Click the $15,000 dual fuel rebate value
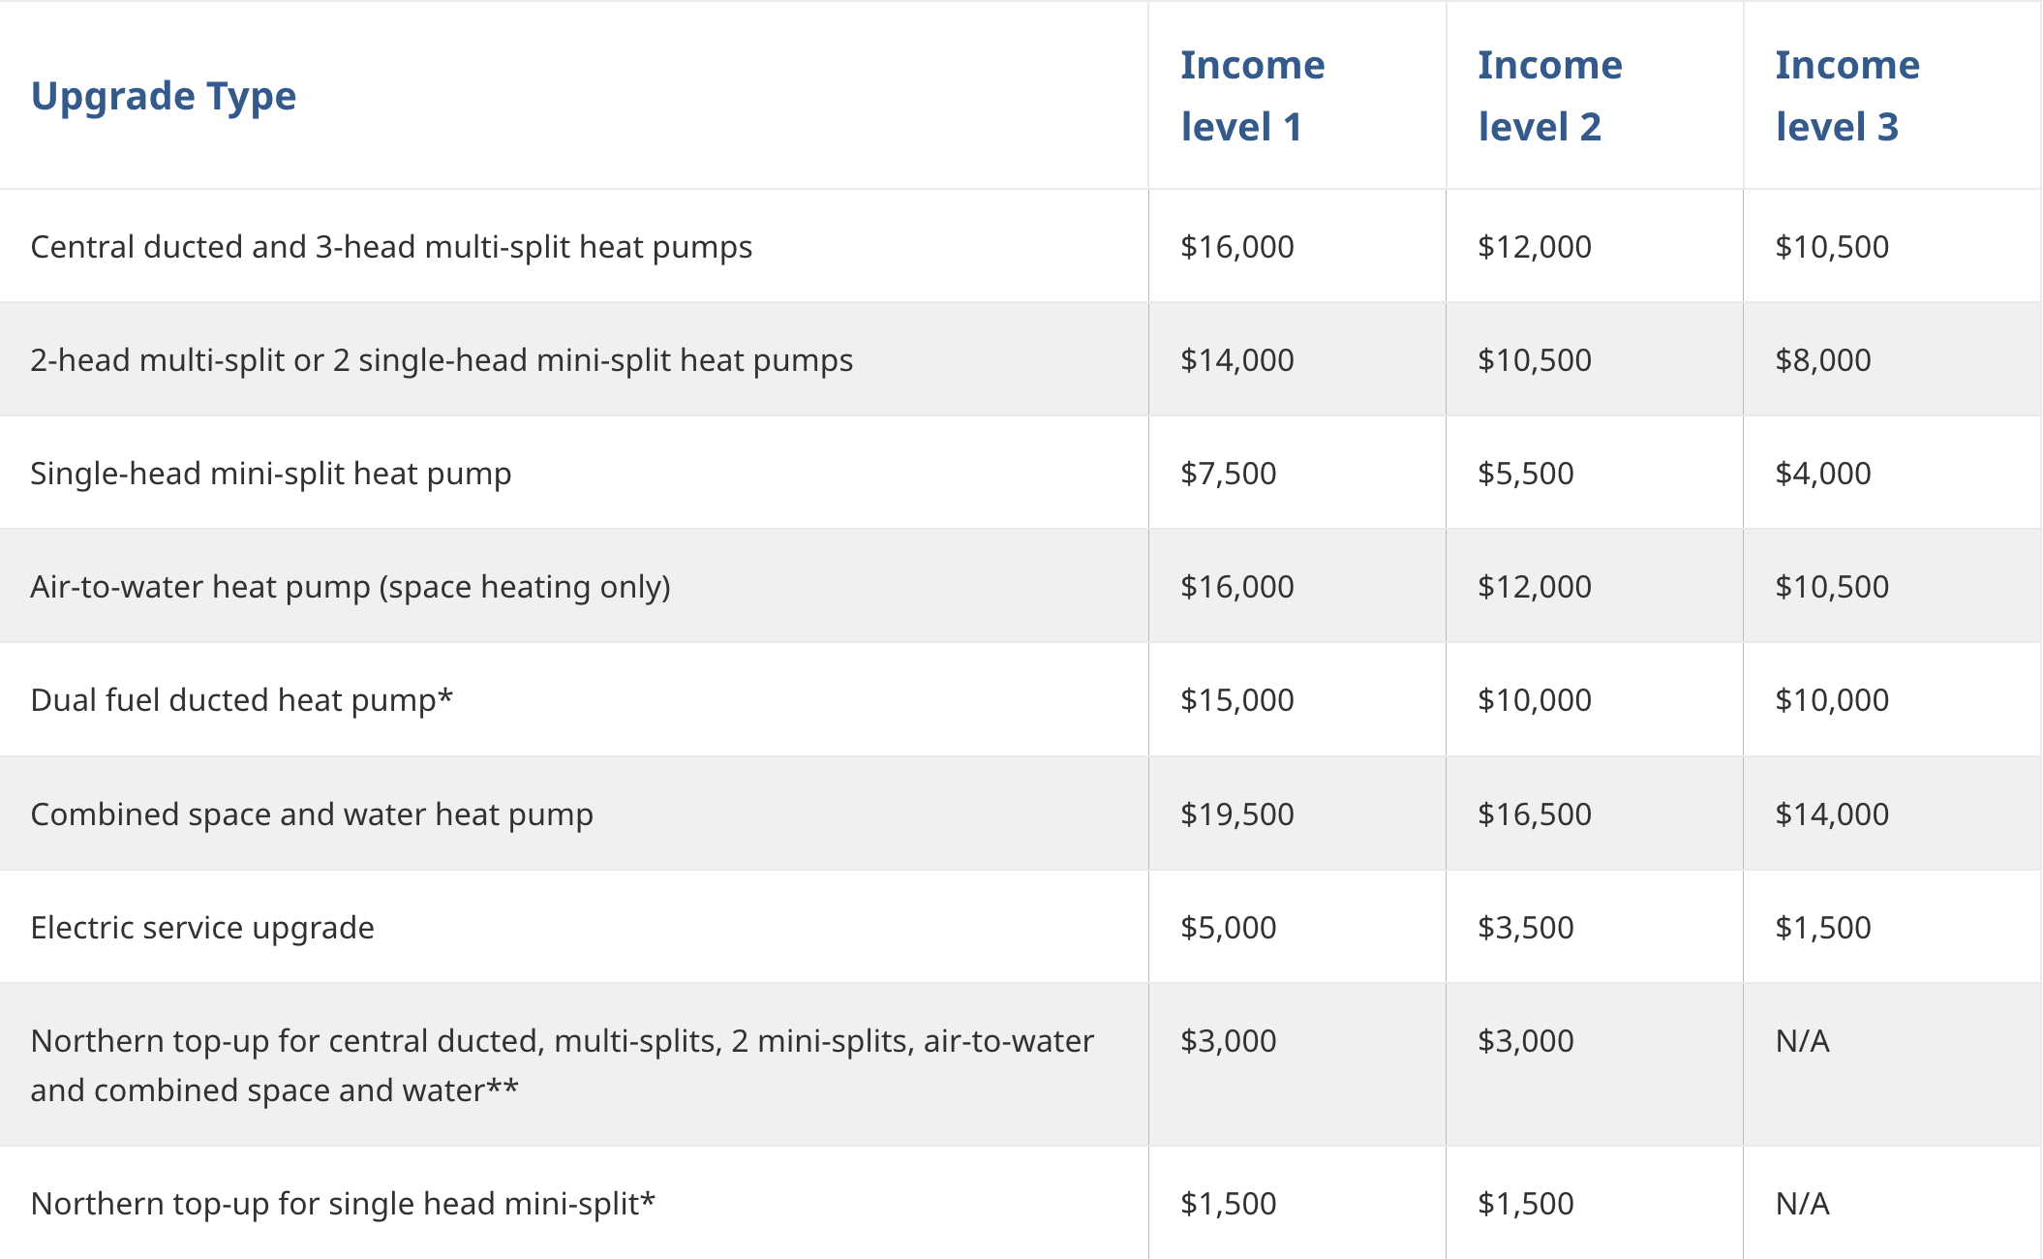Viewport: 2043px width, 1259px height. point(1236,700)
